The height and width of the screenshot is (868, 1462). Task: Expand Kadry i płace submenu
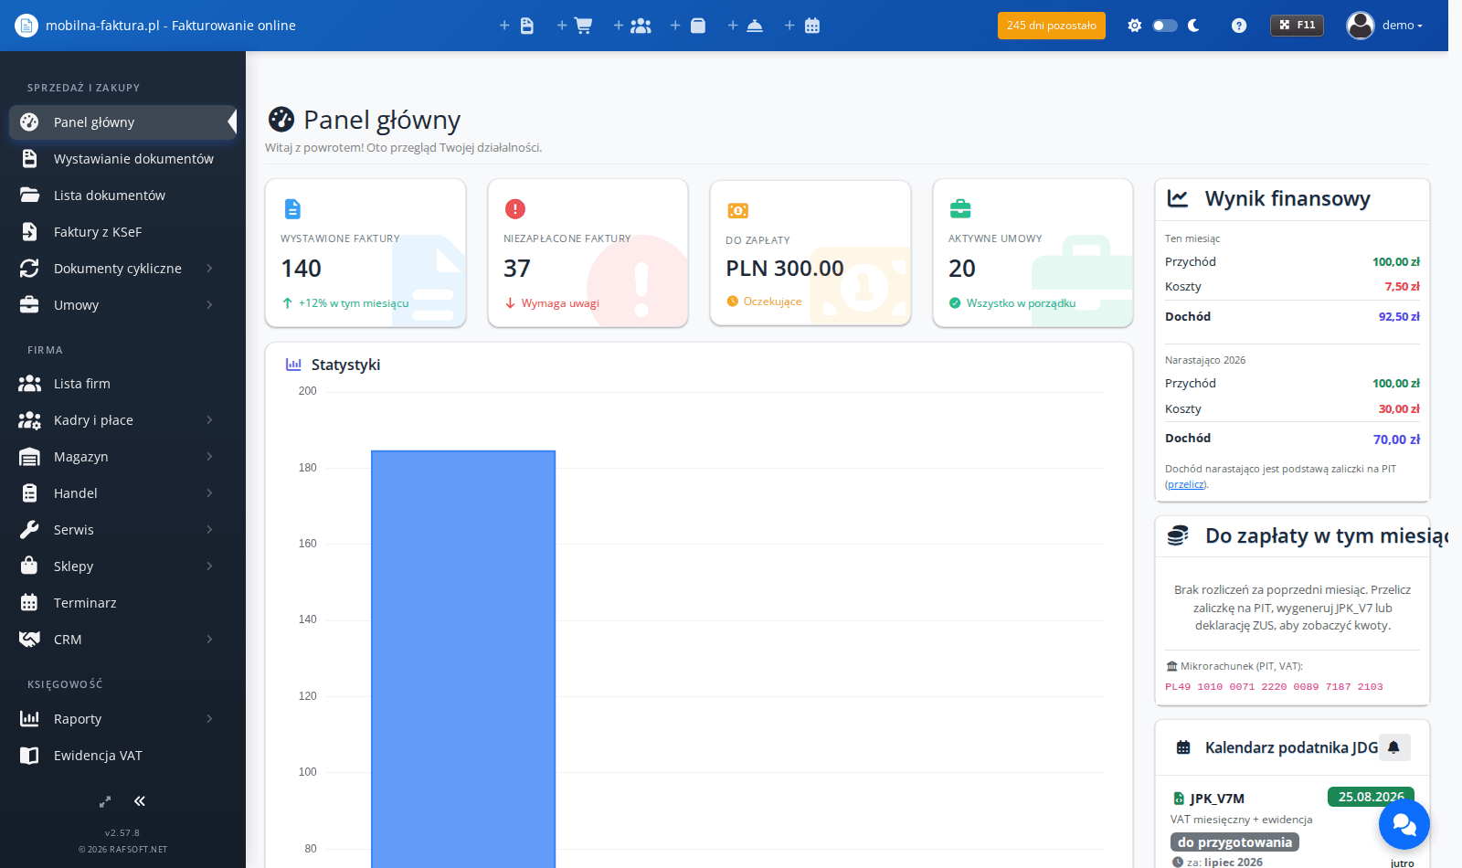(122, 420)
